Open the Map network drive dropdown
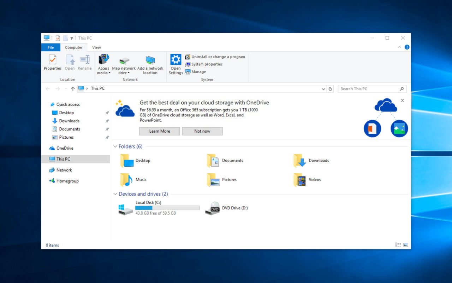 tap(124, 64)
